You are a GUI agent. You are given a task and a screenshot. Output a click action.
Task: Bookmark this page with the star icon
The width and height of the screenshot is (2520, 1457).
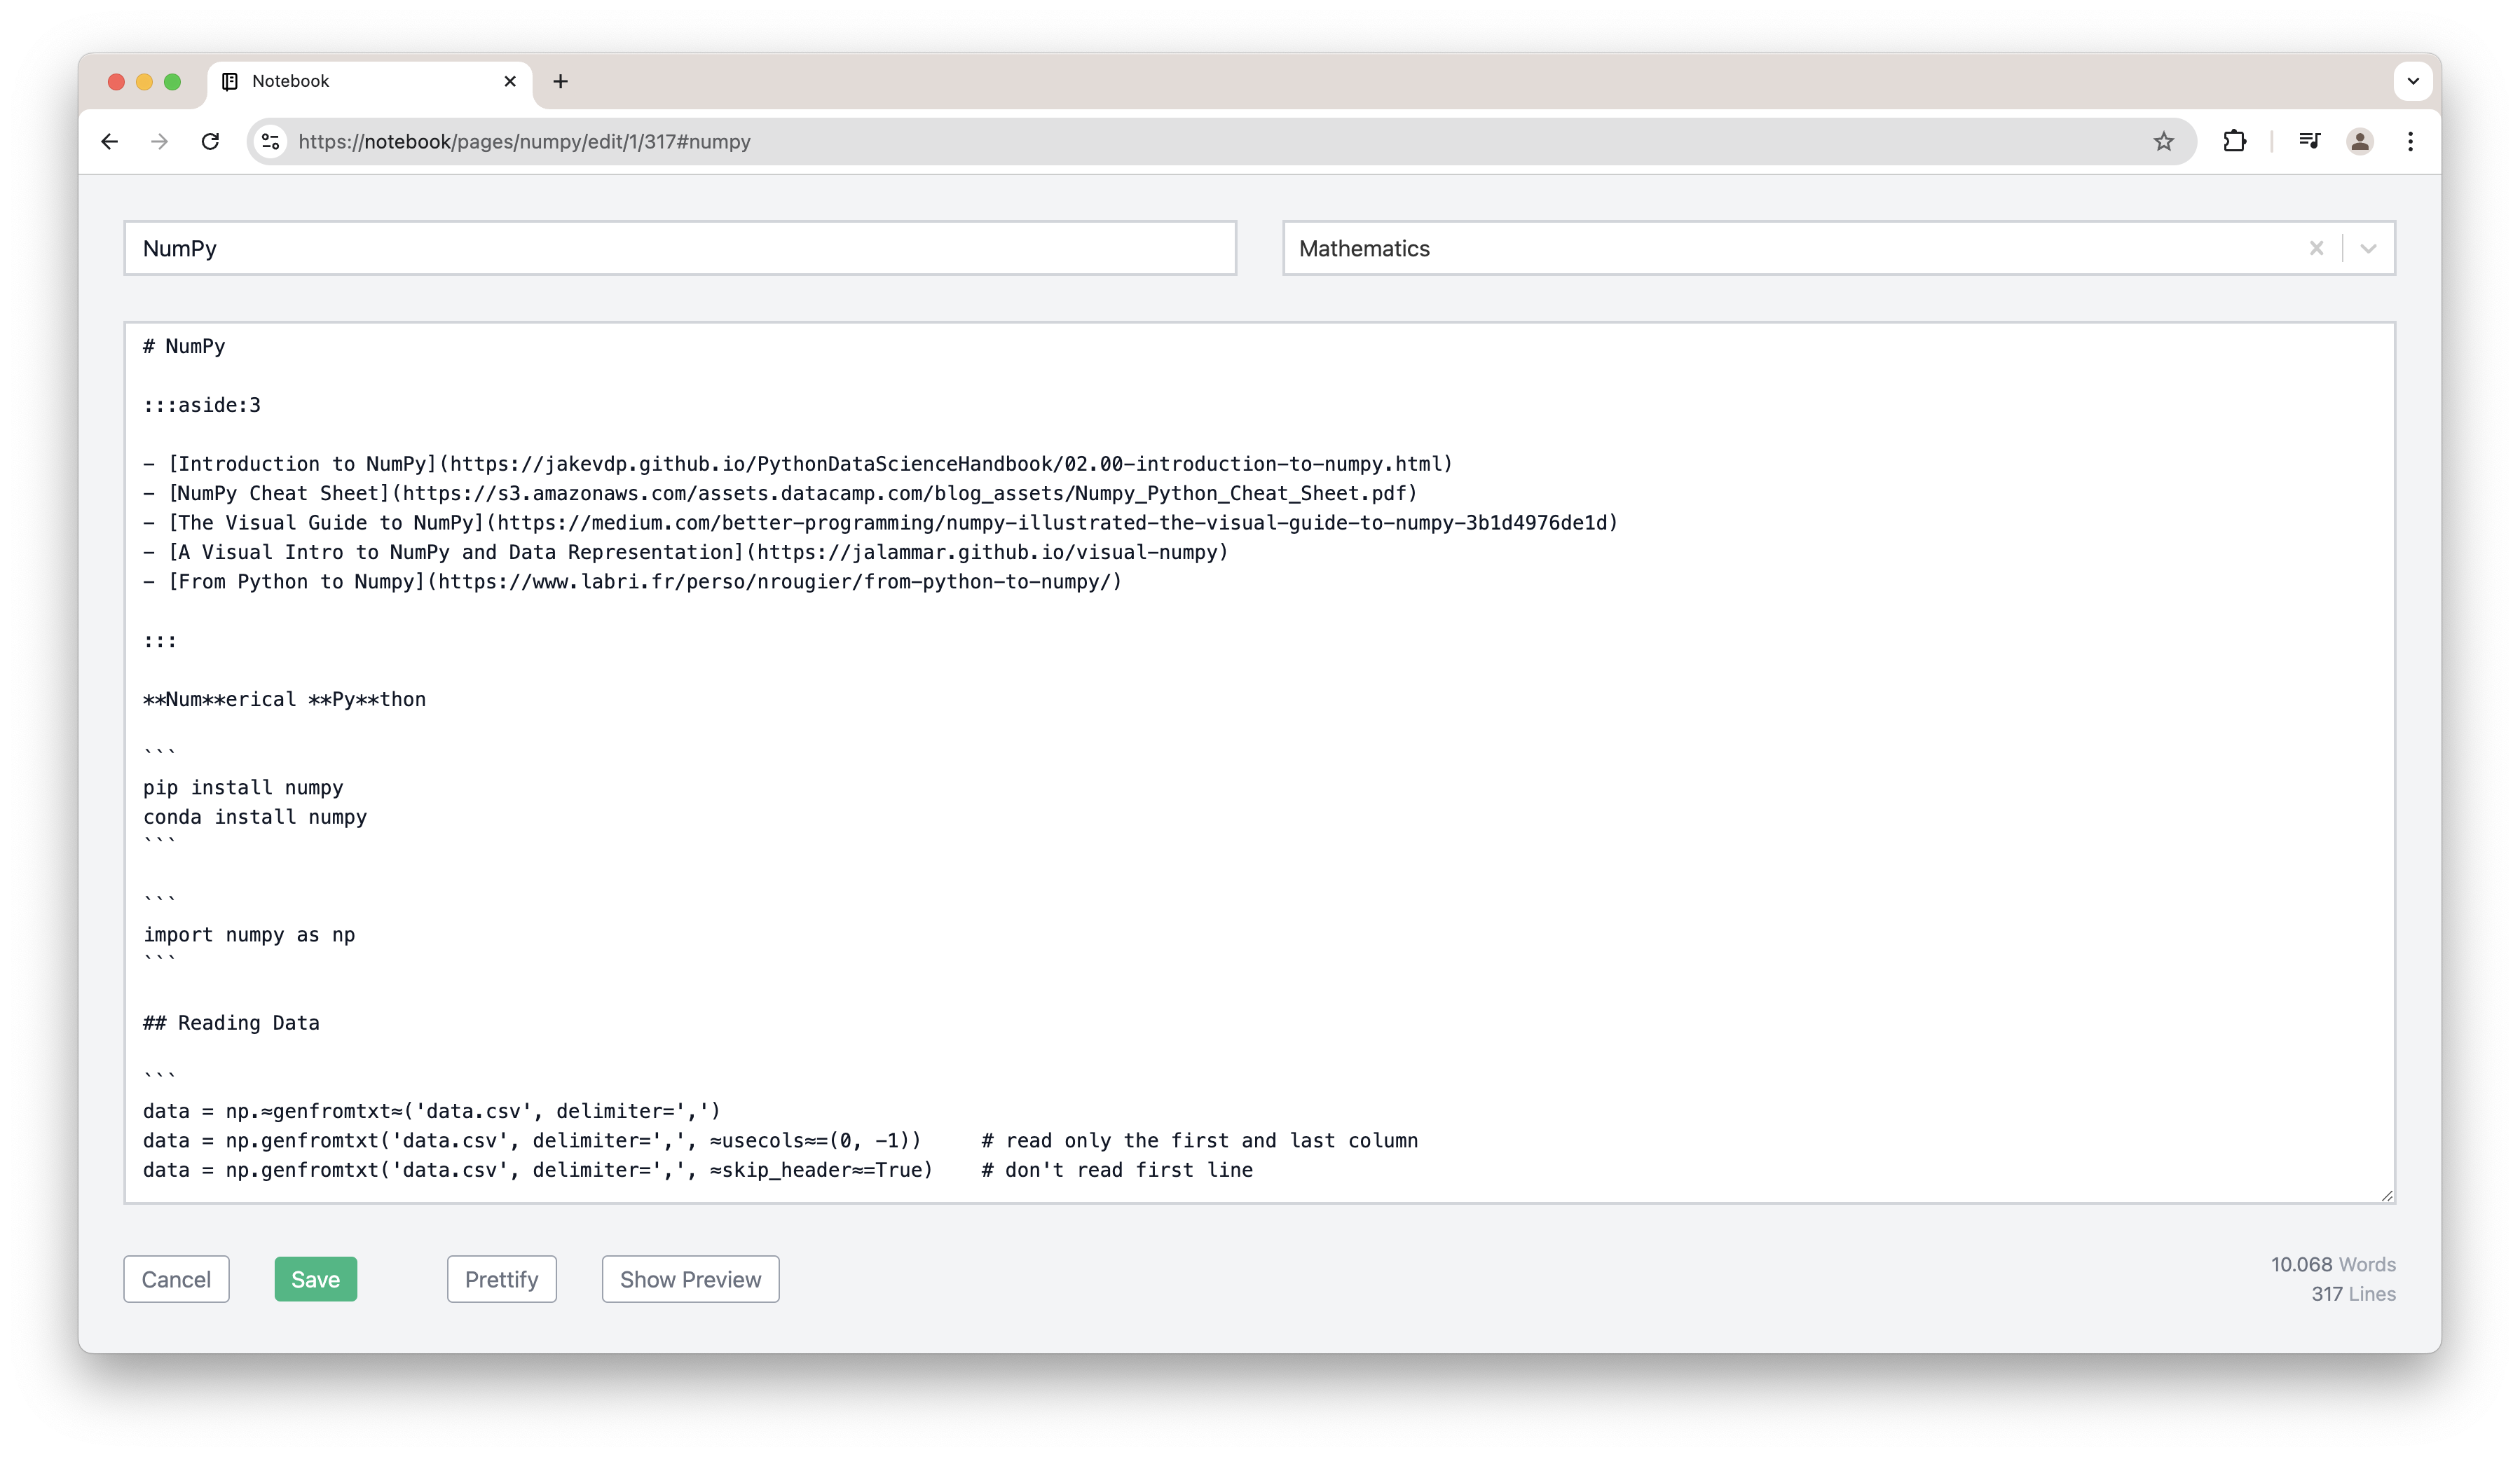pos(2163,142)
